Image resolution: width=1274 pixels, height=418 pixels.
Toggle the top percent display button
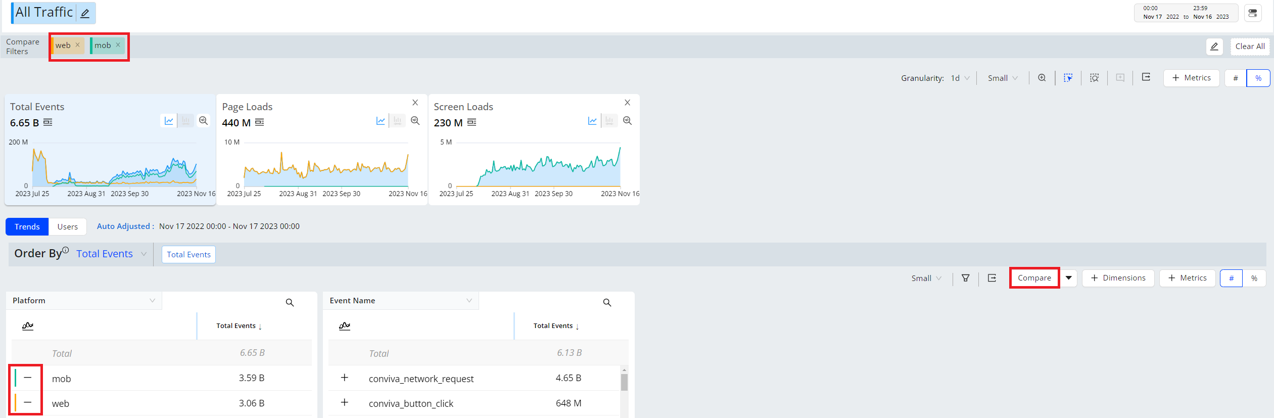pos(1258,78)
